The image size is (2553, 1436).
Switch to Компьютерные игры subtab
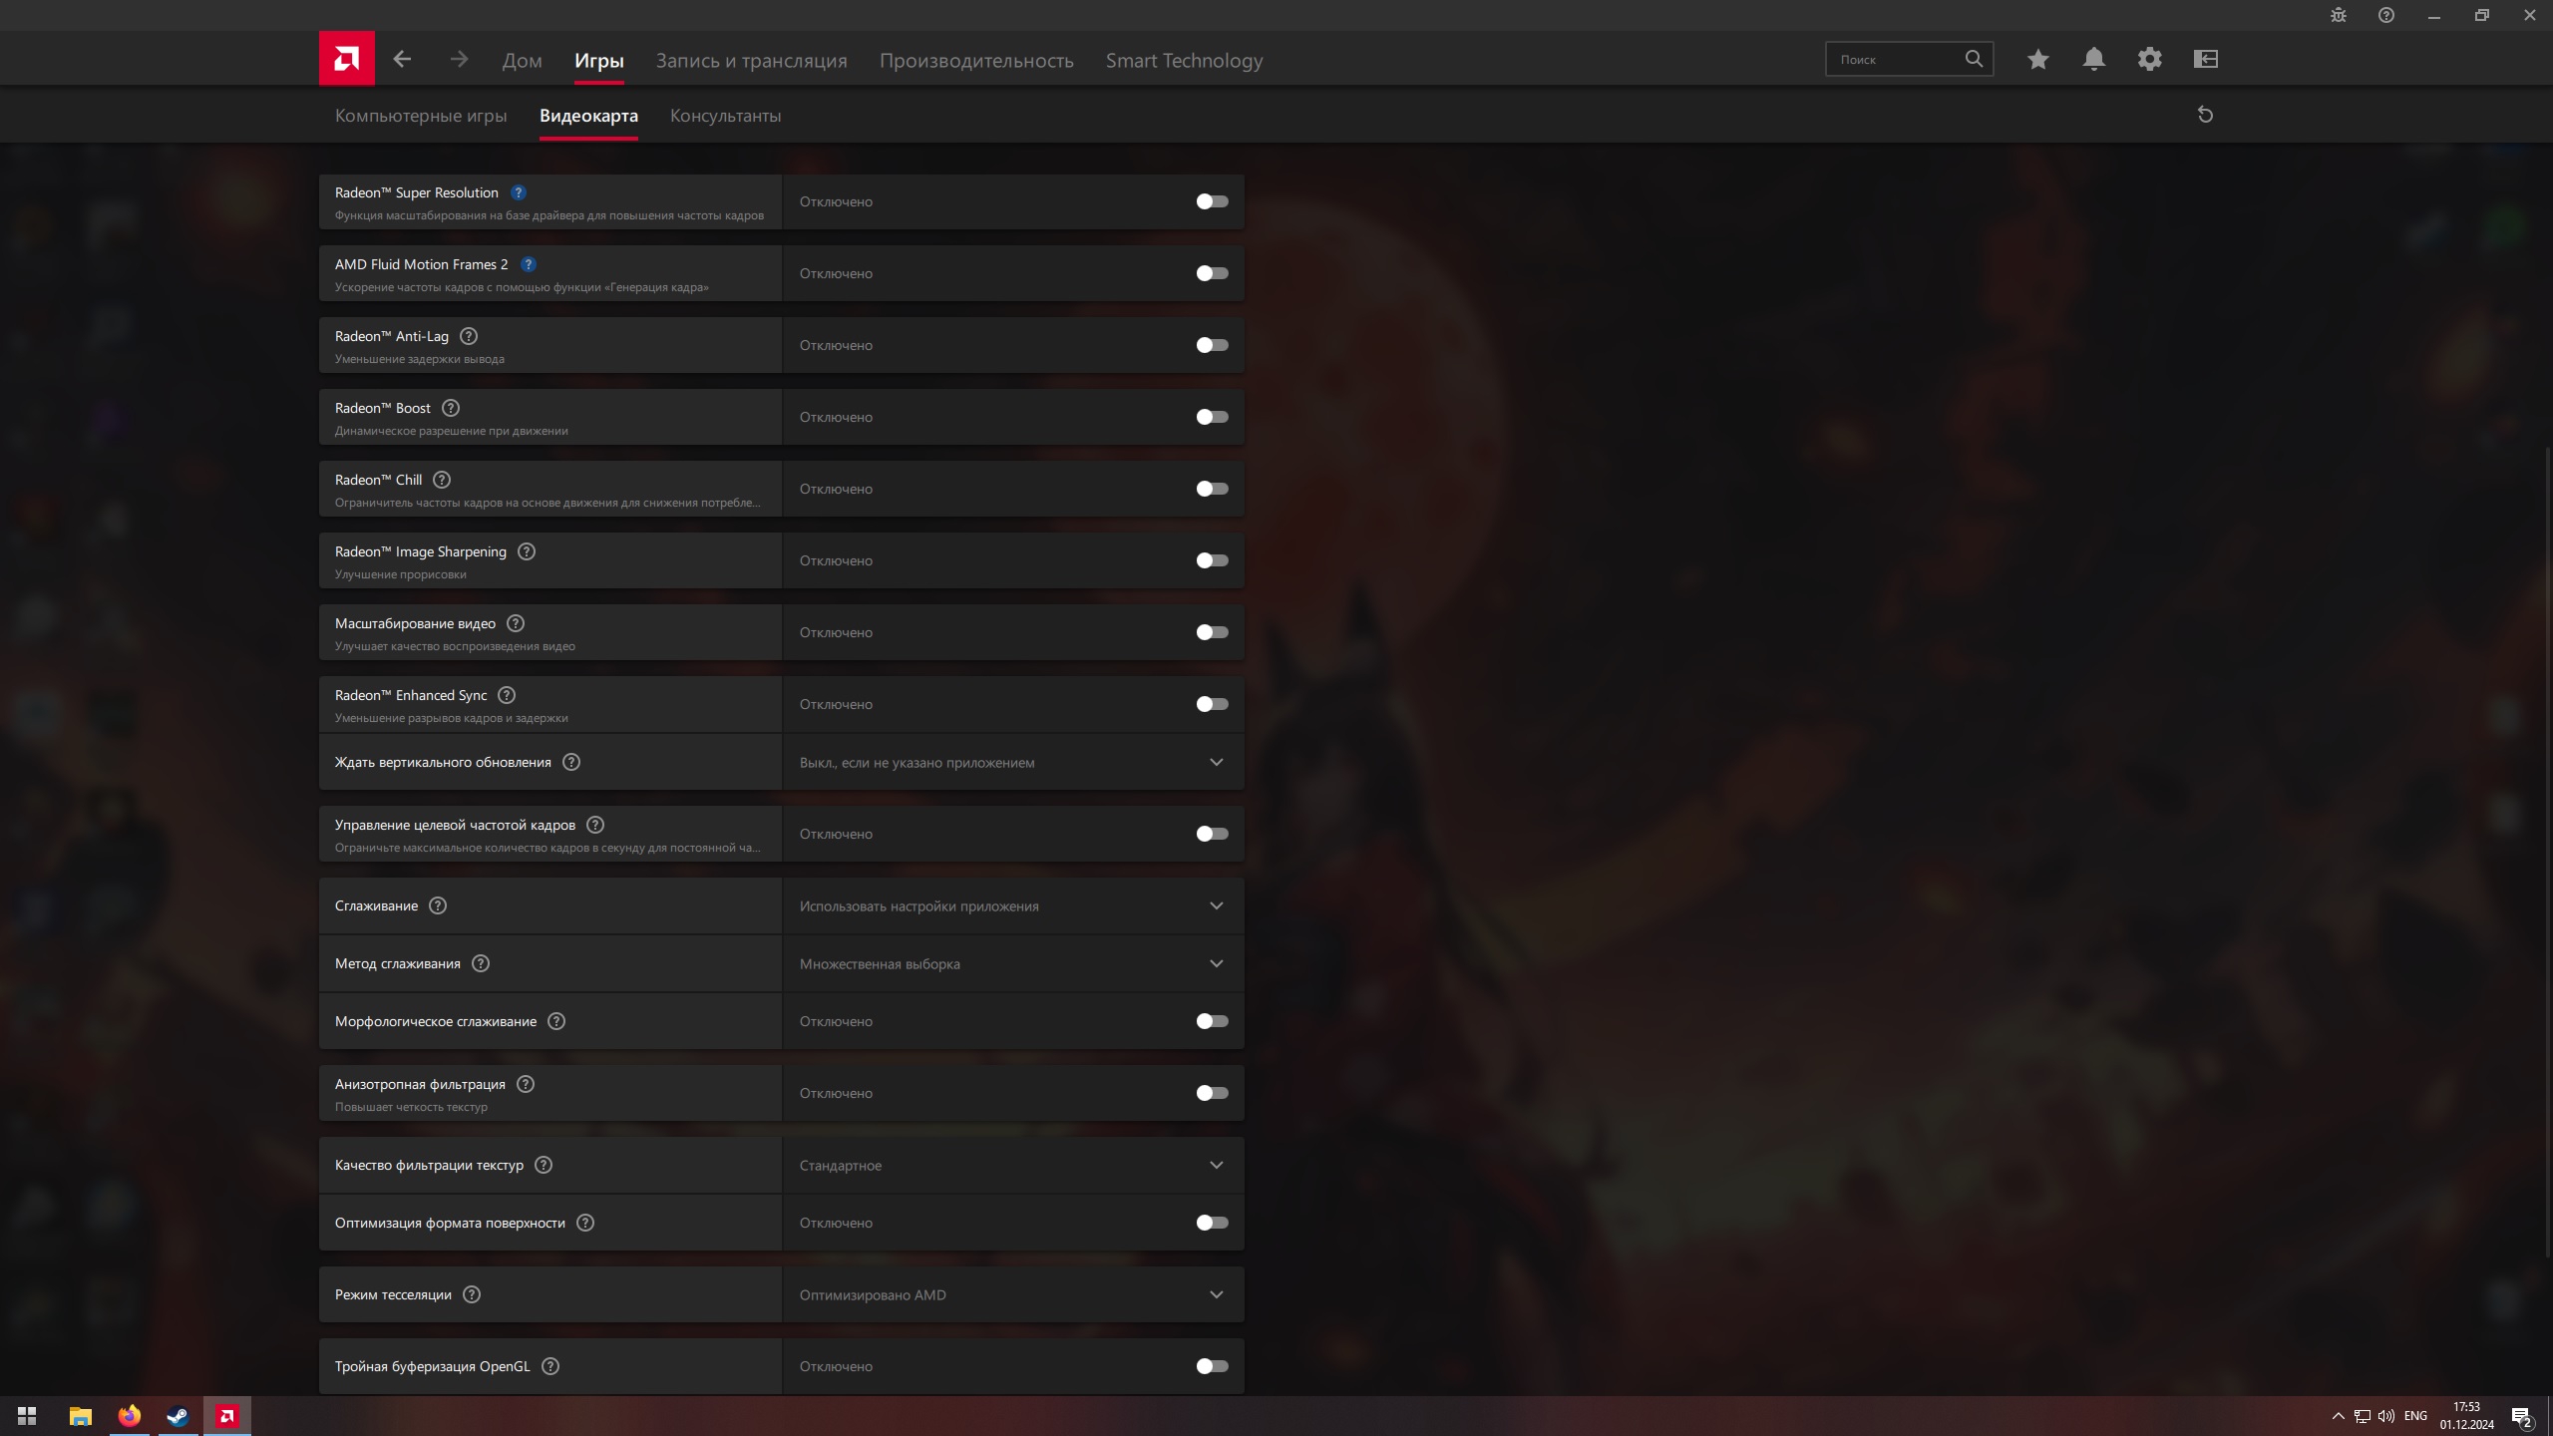421,116
